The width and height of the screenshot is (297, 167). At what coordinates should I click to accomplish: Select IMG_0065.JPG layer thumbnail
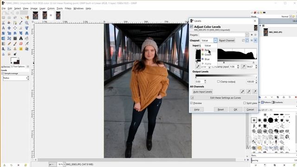tap(266, 32)
